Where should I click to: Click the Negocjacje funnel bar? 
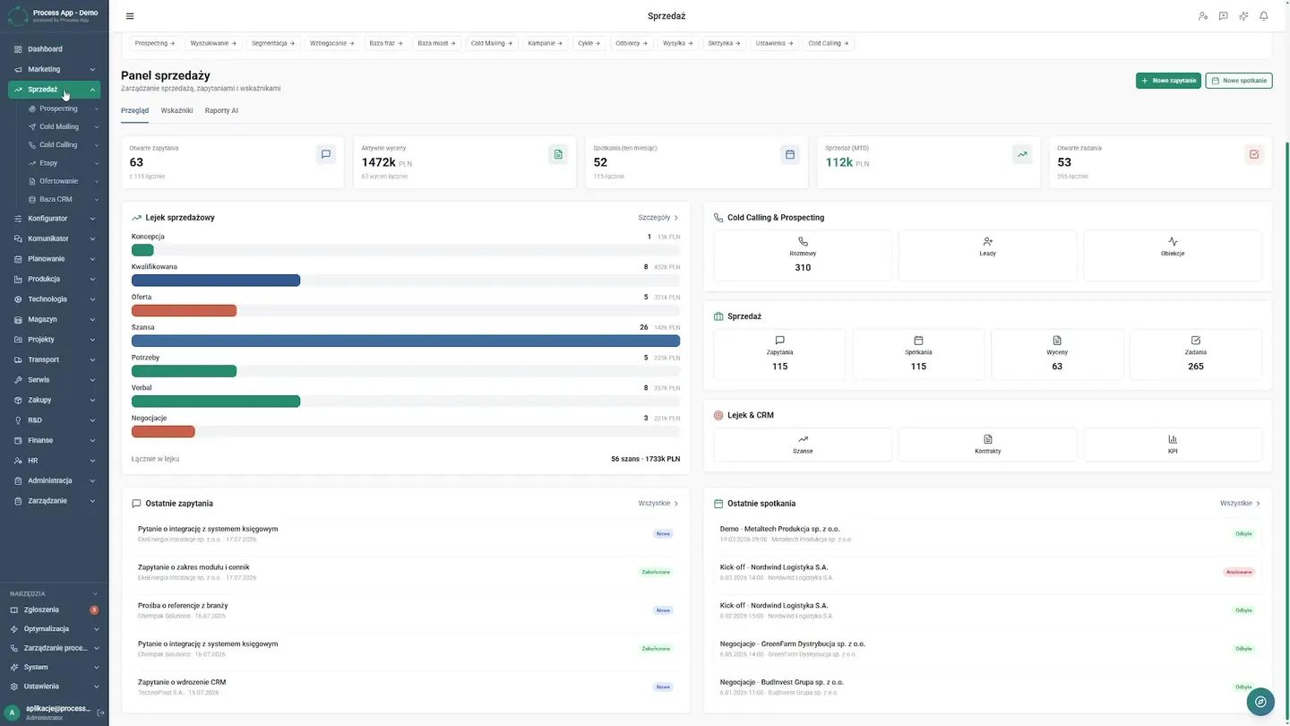point(163,431)
